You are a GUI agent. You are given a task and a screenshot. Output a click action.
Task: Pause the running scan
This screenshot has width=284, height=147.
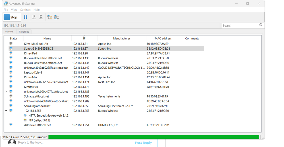[x=25, y=17]
